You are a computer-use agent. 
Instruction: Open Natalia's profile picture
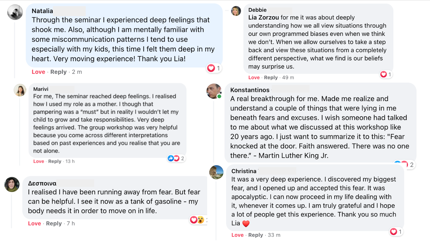coord(15,12)
